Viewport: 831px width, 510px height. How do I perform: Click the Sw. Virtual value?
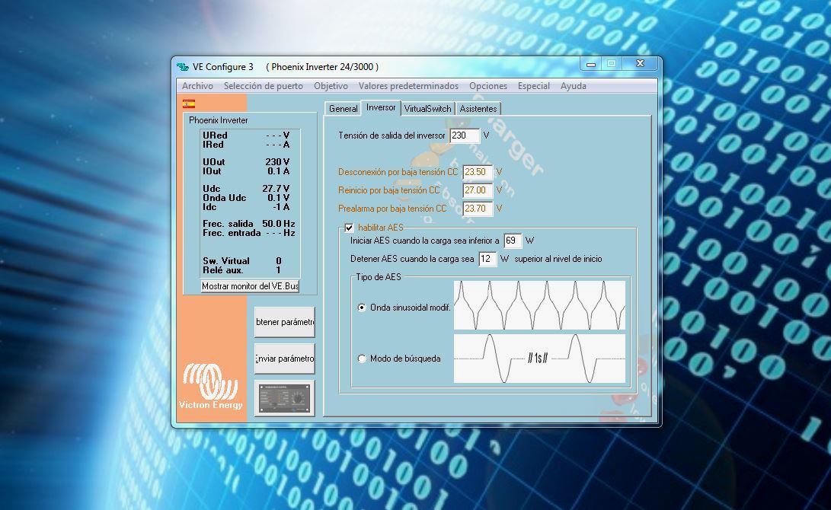[x=278, y=261]
